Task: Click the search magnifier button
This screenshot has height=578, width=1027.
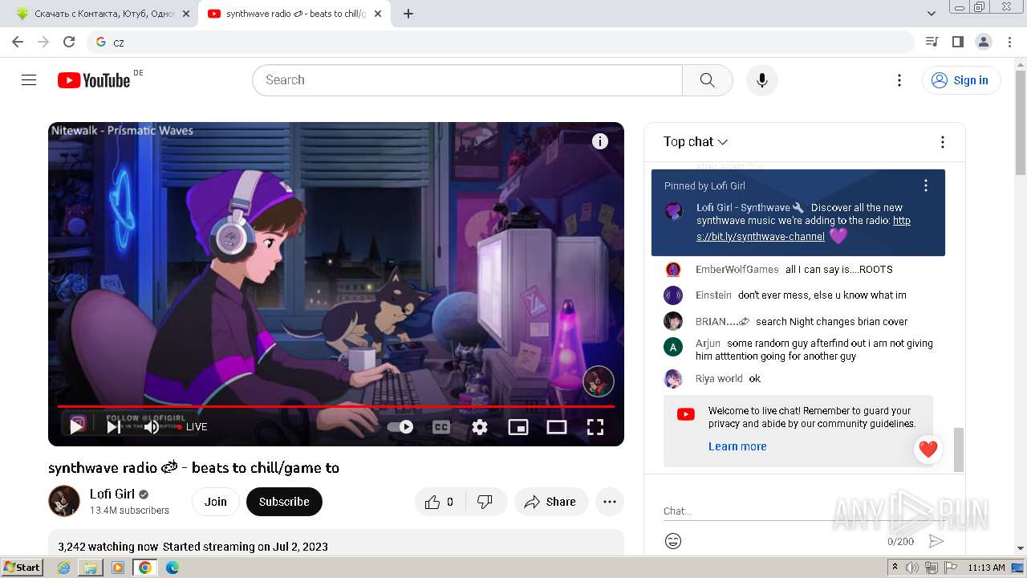Action: (707, 80)
